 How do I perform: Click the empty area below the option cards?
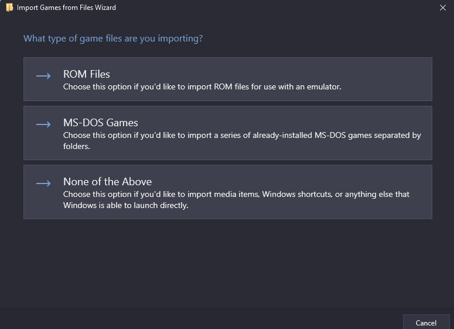pos(227,264)
